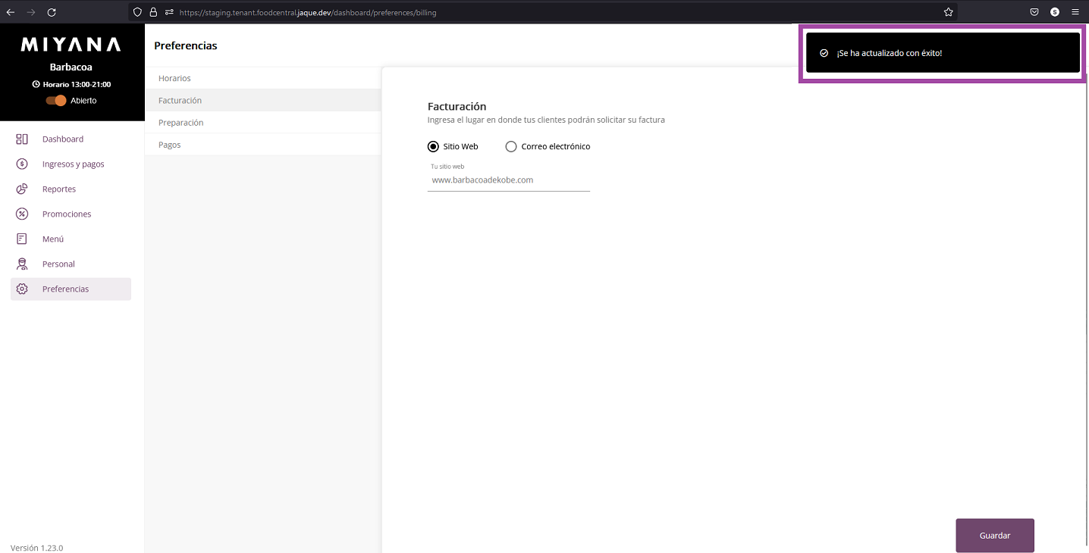
Task: Click the connection permissions icon in address bar
Action: tap(169, 12)
